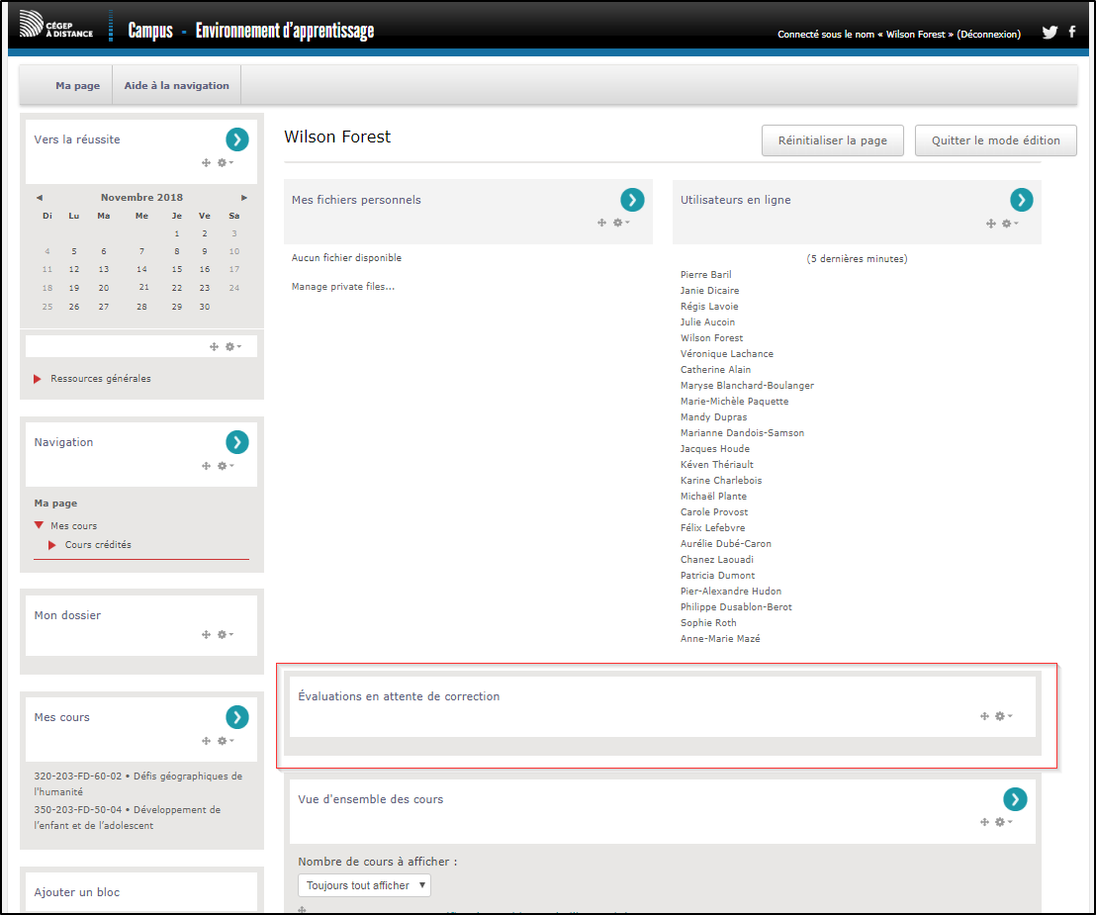Open the Manage private files link
Image resolution: width=1096 pixels, height=915 pixels.
342,287
